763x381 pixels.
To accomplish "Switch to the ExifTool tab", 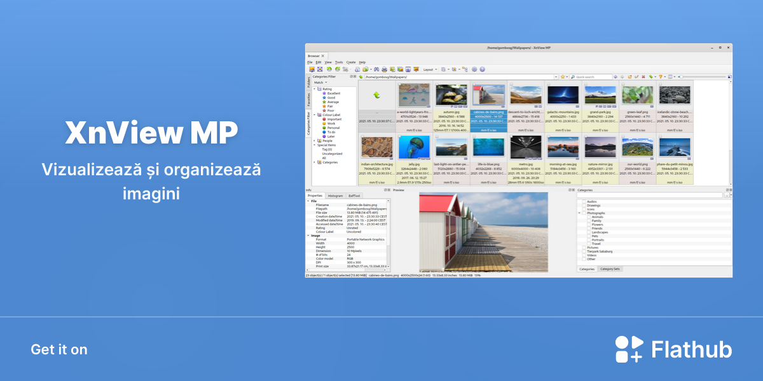I will tap(354, 196).
